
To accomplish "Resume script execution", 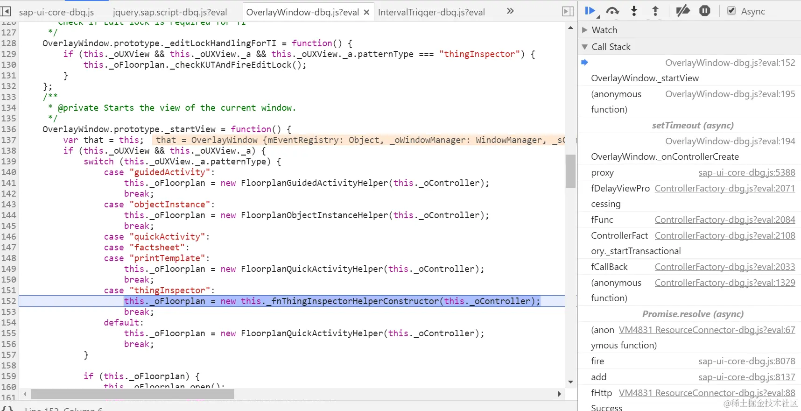I will click(590, 11).
